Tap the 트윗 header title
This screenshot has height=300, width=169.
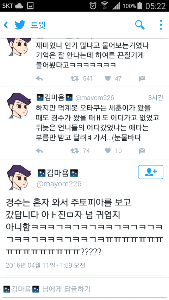click(38, 25)
